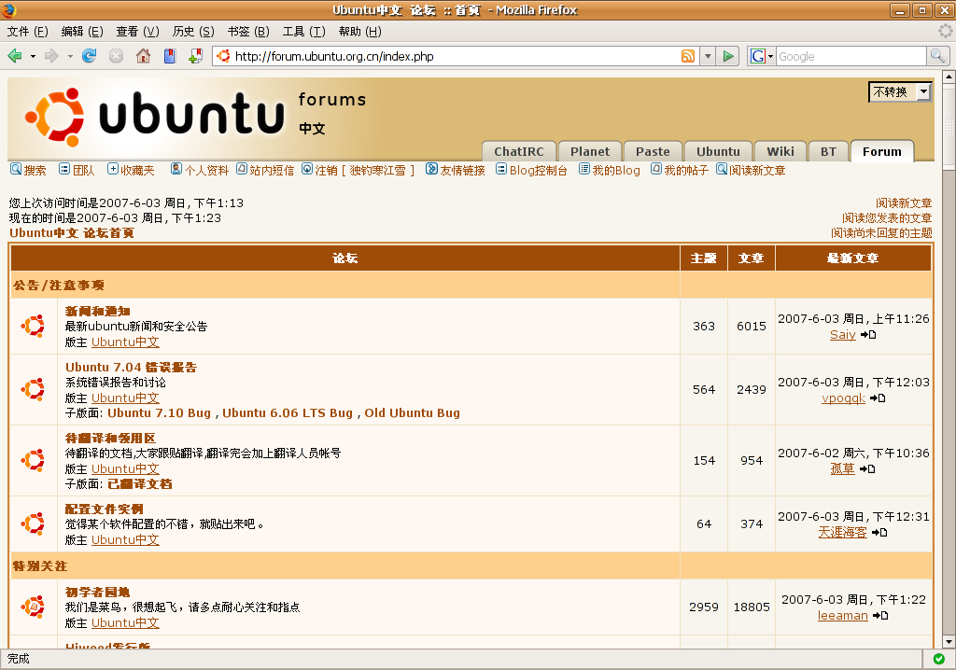The height and width of the screenshot is (670, 956).
Task: Open the 阅读尚未回复的主题 link
Action: 881,233
